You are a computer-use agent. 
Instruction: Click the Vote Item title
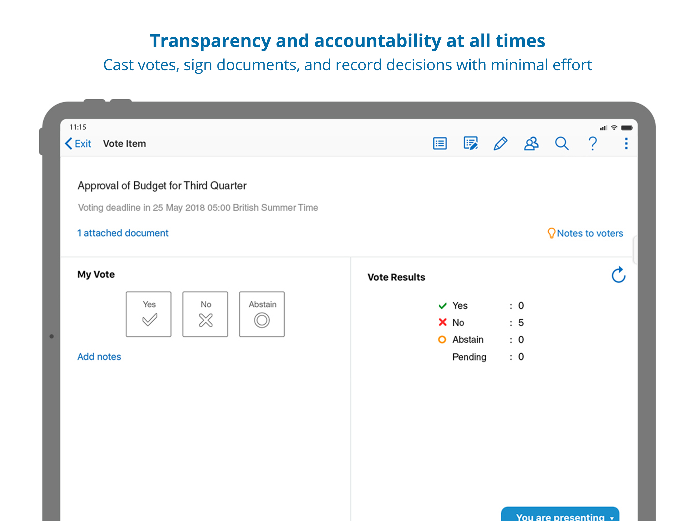pyautogui.click(x=124, y=143)
